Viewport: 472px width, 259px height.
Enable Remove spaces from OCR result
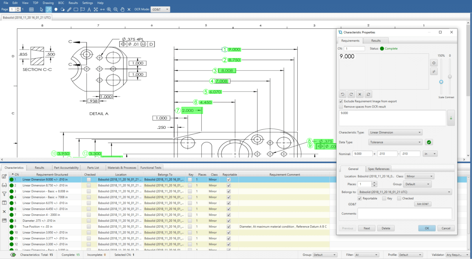pyautogui.click(x=341, y=106)
